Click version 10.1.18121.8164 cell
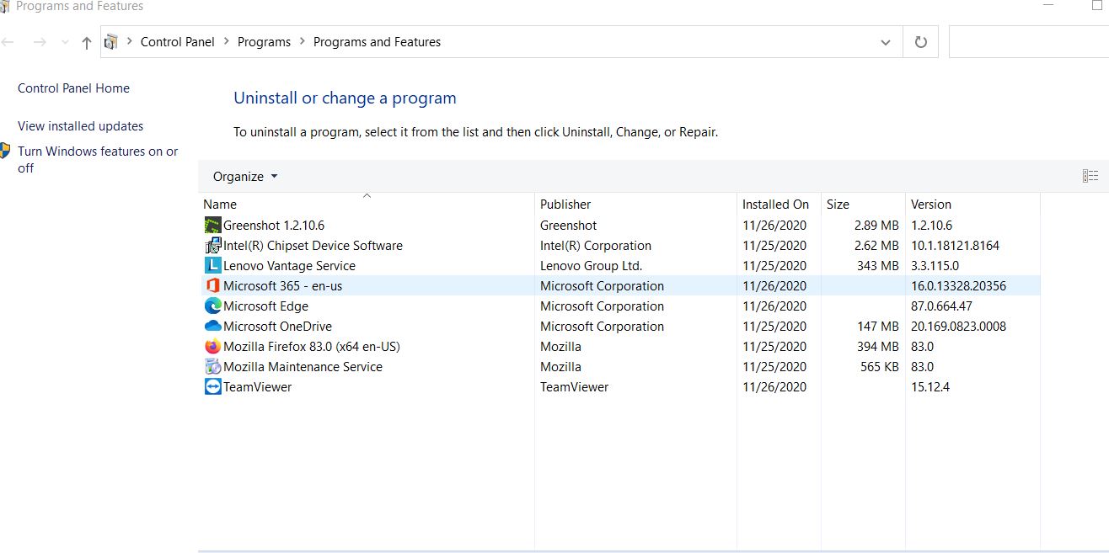 955,245
